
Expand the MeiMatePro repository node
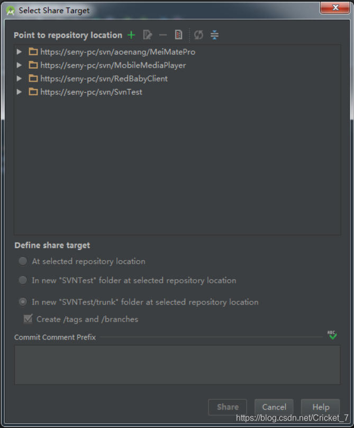pyautogui.click(x=19, y=52)
